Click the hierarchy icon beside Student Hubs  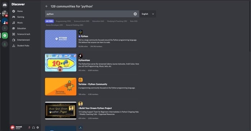[14, 46]
